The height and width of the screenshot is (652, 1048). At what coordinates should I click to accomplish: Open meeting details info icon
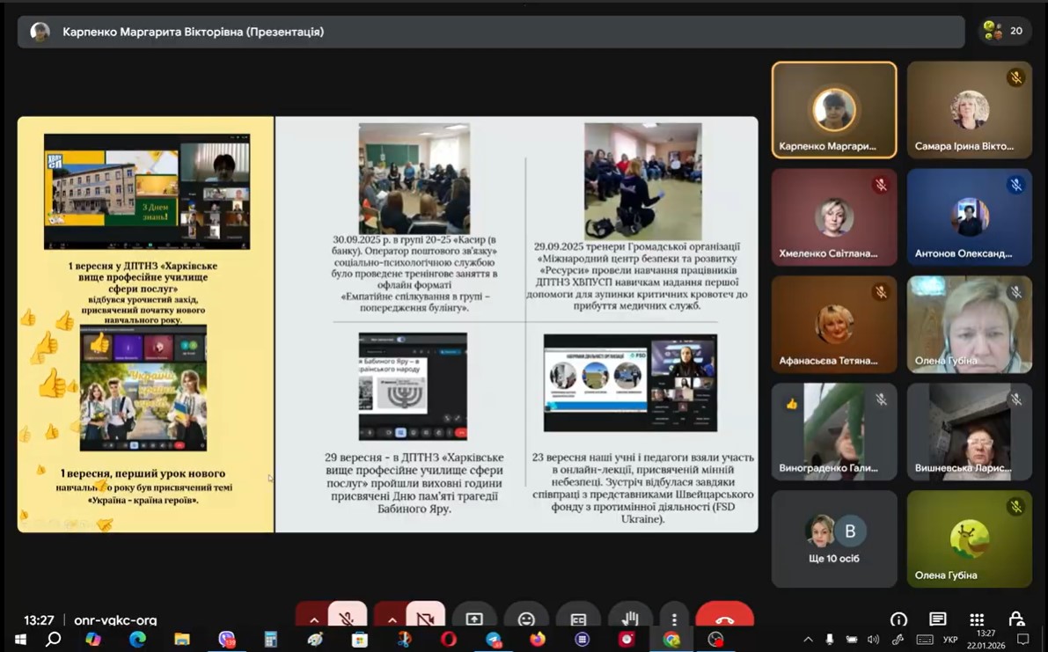pyautogui.click(x=898, y=619)
